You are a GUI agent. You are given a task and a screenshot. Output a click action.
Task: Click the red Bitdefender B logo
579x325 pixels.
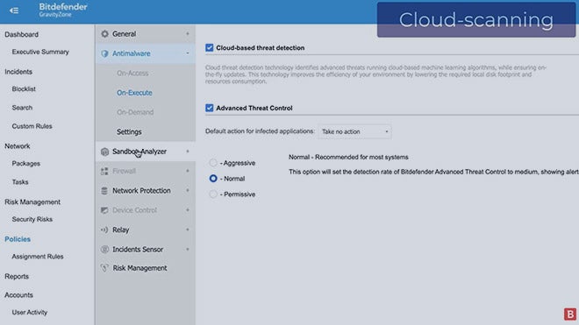pos(569,314)
